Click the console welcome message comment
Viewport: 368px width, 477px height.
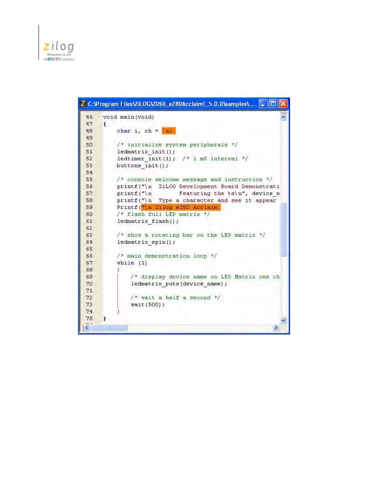[x=194, y=180]
